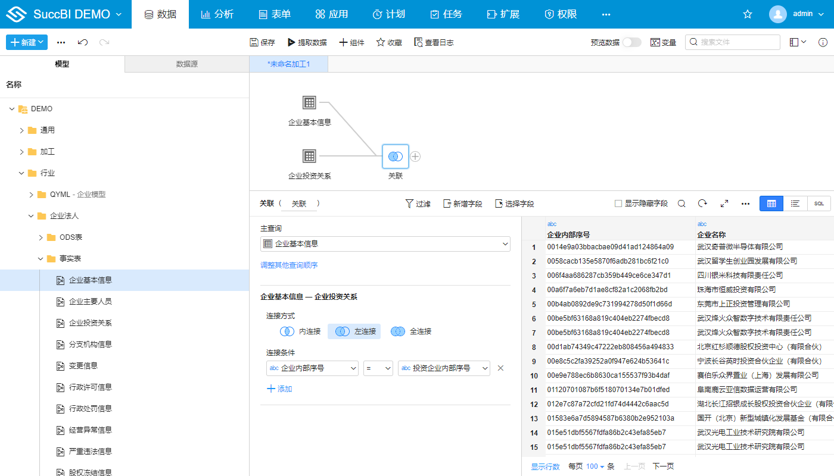This screenshot has width=834, height=476.
Task: Click the 调整其他查询顺序 link
Action: 289,265
